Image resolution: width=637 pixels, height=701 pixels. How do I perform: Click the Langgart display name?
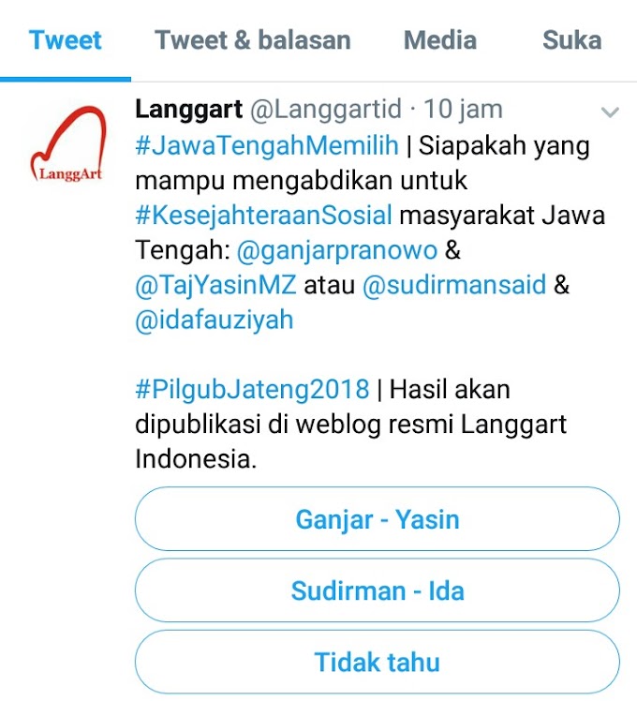[x=189, y=109]
